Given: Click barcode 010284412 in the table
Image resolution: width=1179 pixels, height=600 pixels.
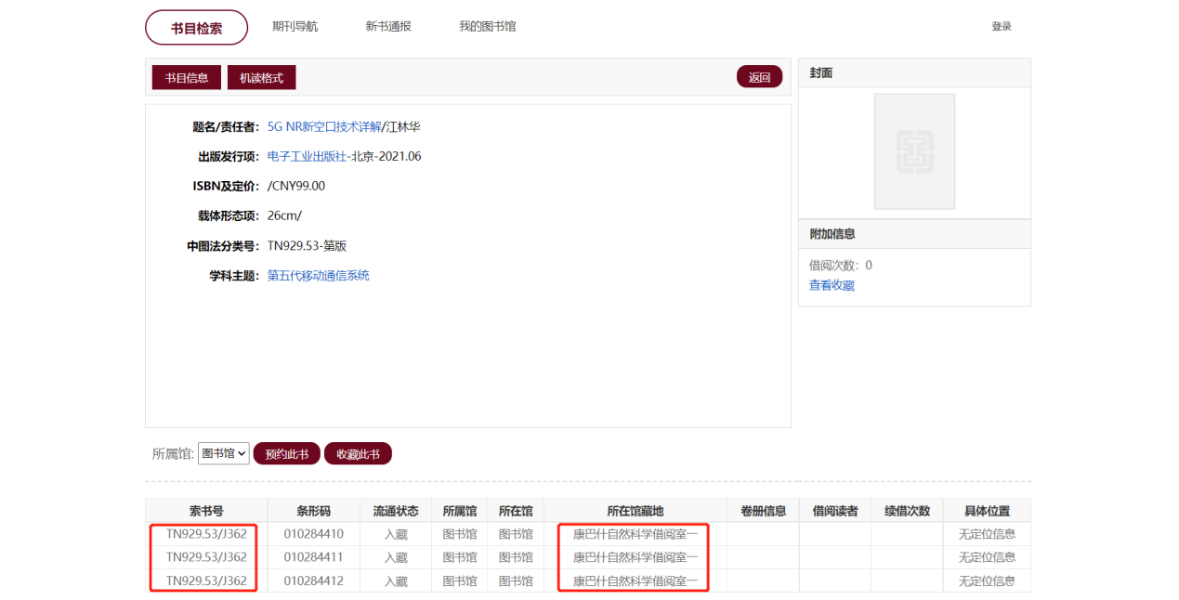Looking at the screenshot, I should [x=313, y=581].
